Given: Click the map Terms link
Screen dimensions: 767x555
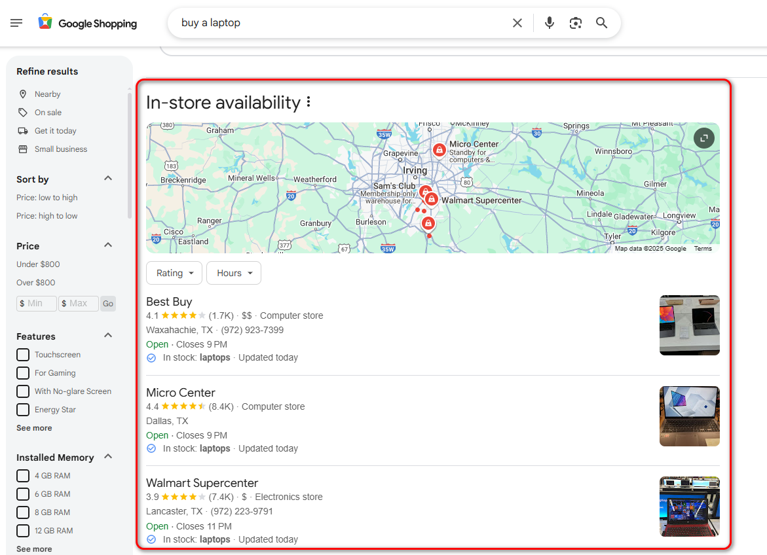Looking at the screenshot, I should [x=703, y=249].
